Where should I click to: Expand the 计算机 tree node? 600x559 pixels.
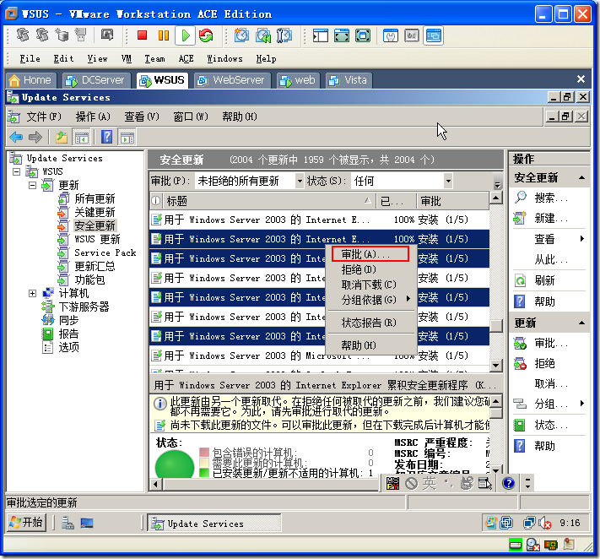tap(33, 293)
